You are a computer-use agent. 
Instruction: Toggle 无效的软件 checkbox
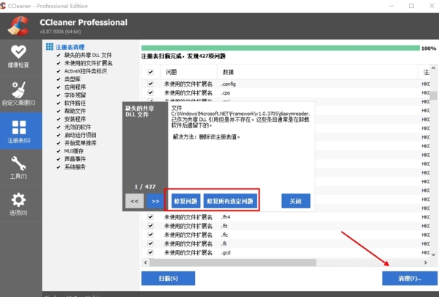point(59,127)
